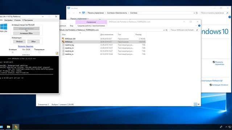Click the greyed Активация Windows button
The image size is (232, 130).
[x=26, y=29]
